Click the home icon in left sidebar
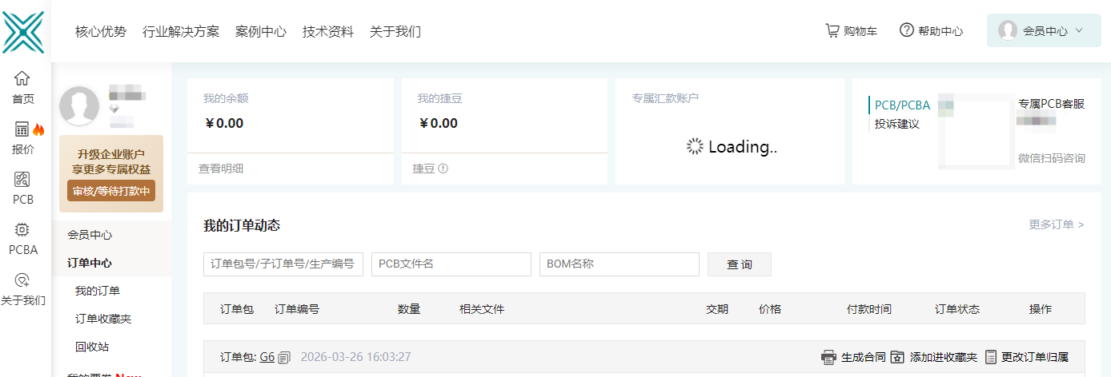The width and height of the screenshot is (1111, 377). [22, 78]
